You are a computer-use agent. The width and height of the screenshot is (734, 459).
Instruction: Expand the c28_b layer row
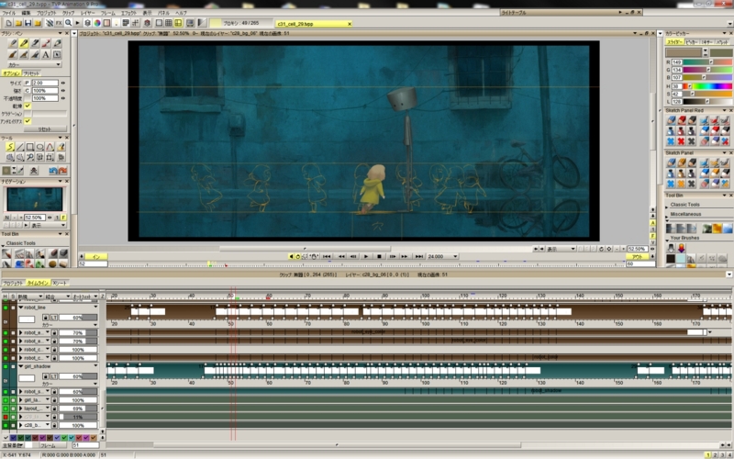20,425
